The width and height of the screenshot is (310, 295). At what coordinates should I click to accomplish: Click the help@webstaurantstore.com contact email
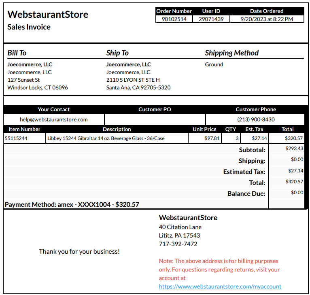tap(54, 119)
